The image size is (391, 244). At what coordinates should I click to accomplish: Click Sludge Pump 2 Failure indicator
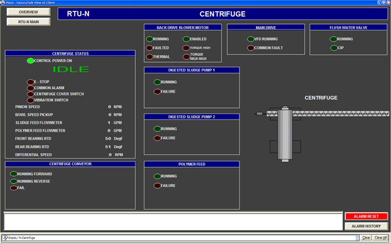[157, 138]
